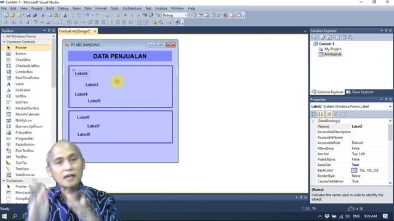This screenshot has width=394, height=221.
Task: Select the RadioButton control in Toolbox
Action: 26,145
